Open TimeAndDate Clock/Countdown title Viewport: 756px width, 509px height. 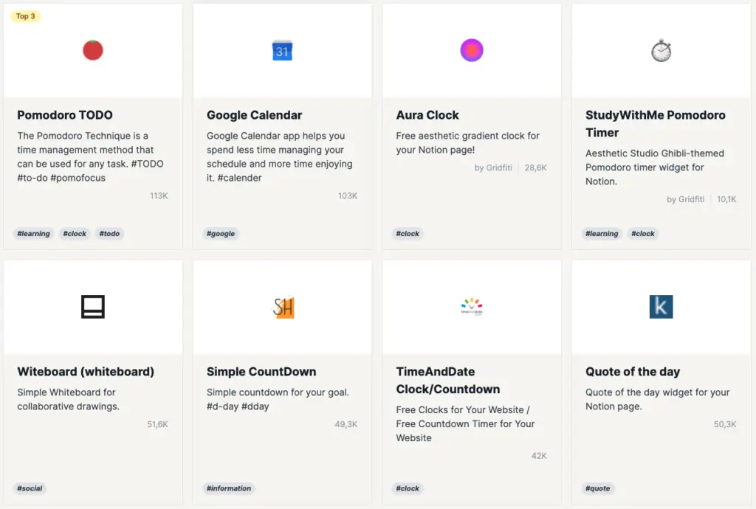tap(448, 381)
